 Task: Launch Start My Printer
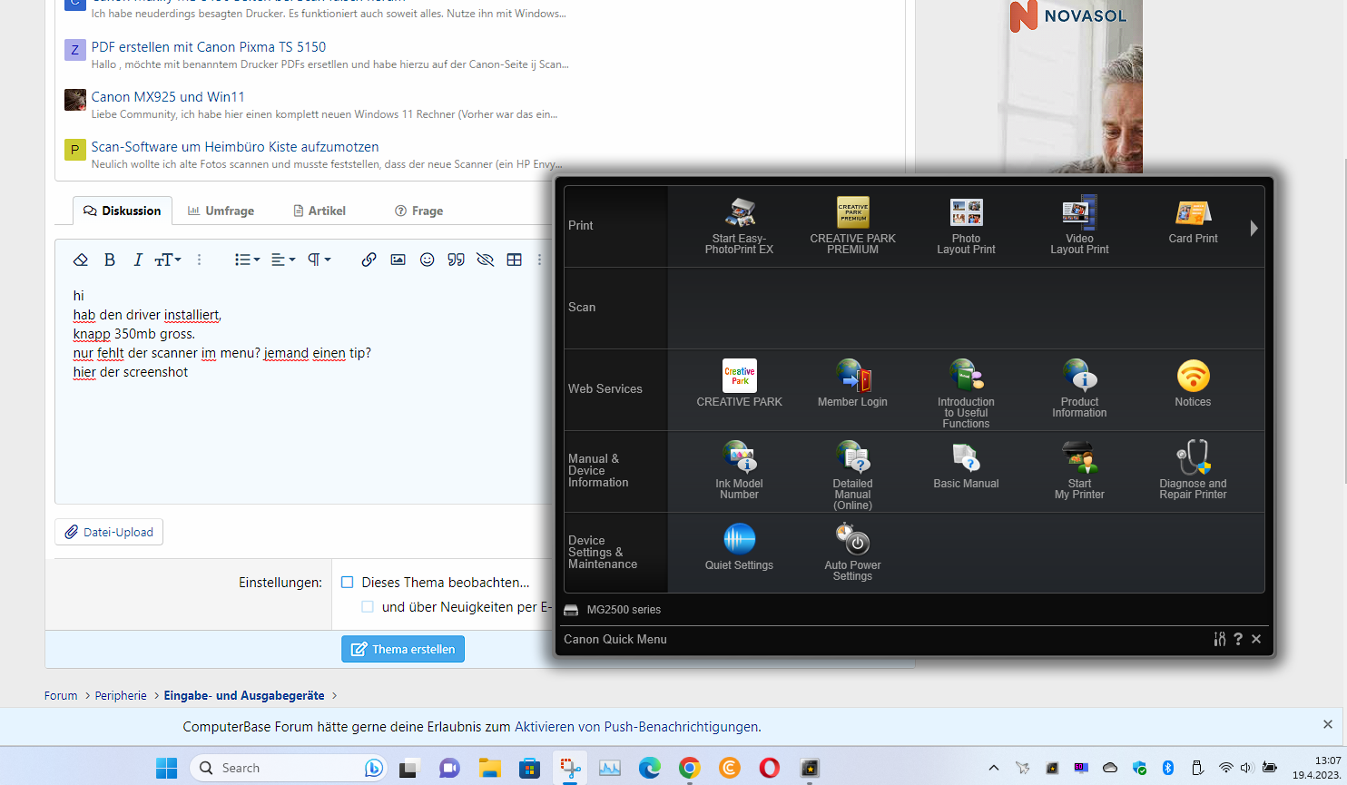[1079, 470]
